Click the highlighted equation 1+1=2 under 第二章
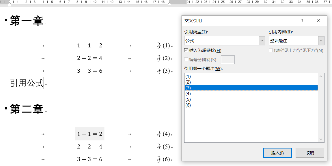Screen dimensions: 332x166 point(89,134)
